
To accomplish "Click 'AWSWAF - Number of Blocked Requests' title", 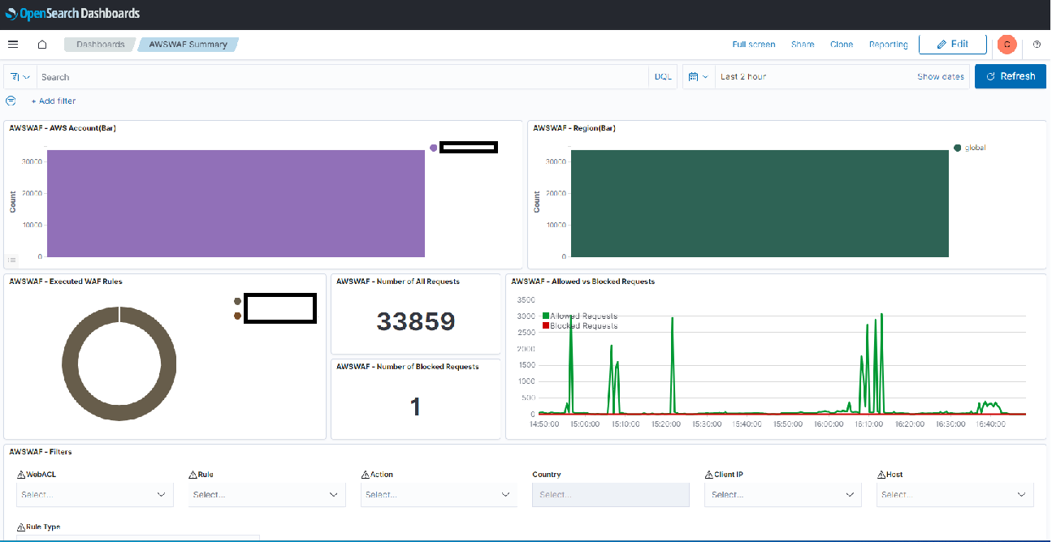I will click(408, 367).
